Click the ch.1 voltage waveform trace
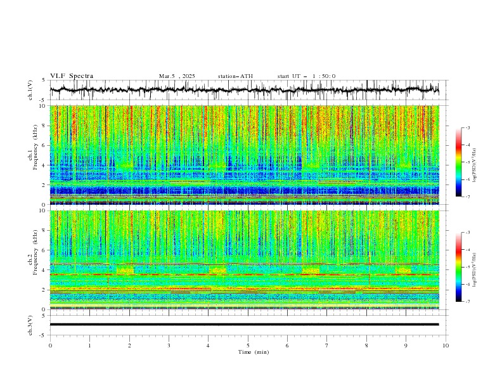 point(244,90)
